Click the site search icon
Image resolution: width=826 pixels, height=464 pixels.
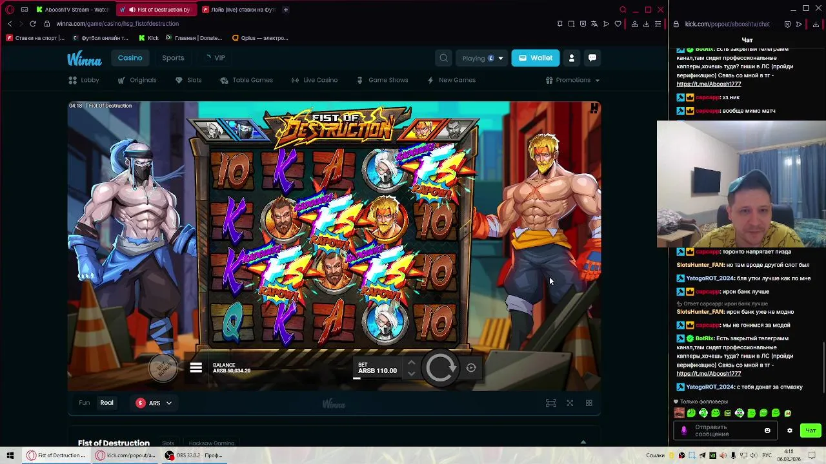click(x=443, y=58)
